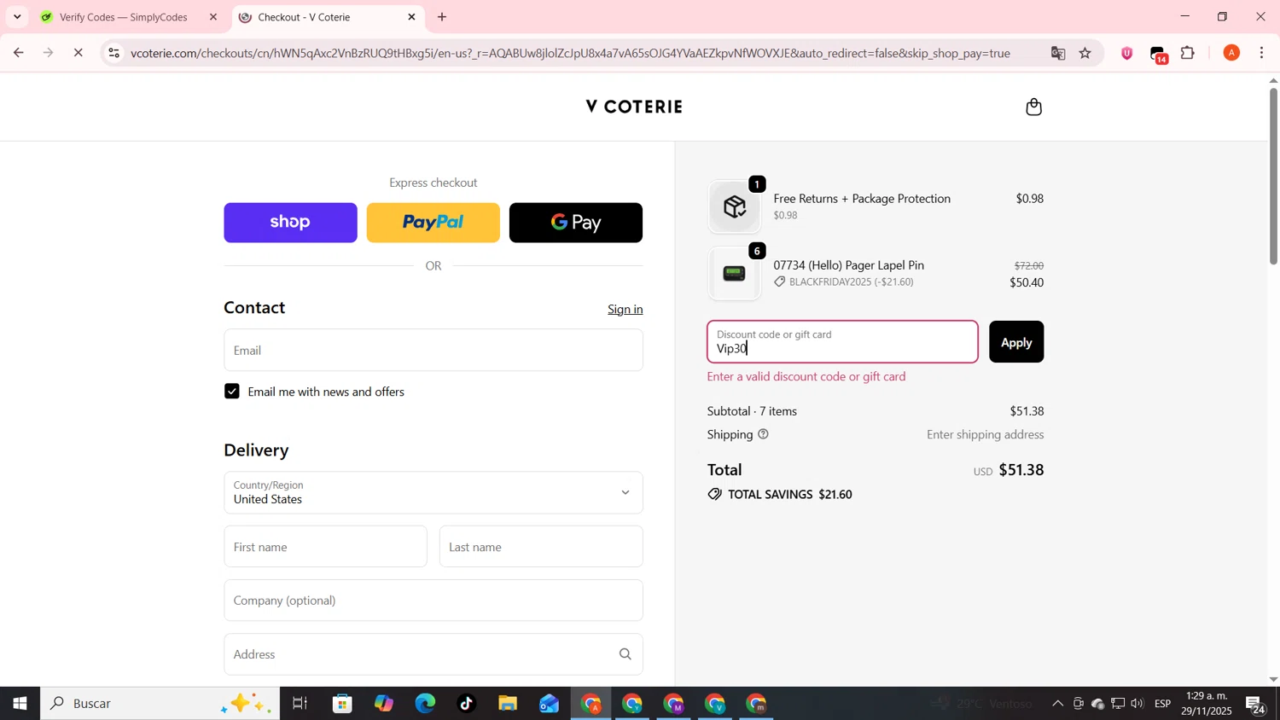Focus the Last name field
This screenshot has width=1280, height=720.
tap(541, 547)
